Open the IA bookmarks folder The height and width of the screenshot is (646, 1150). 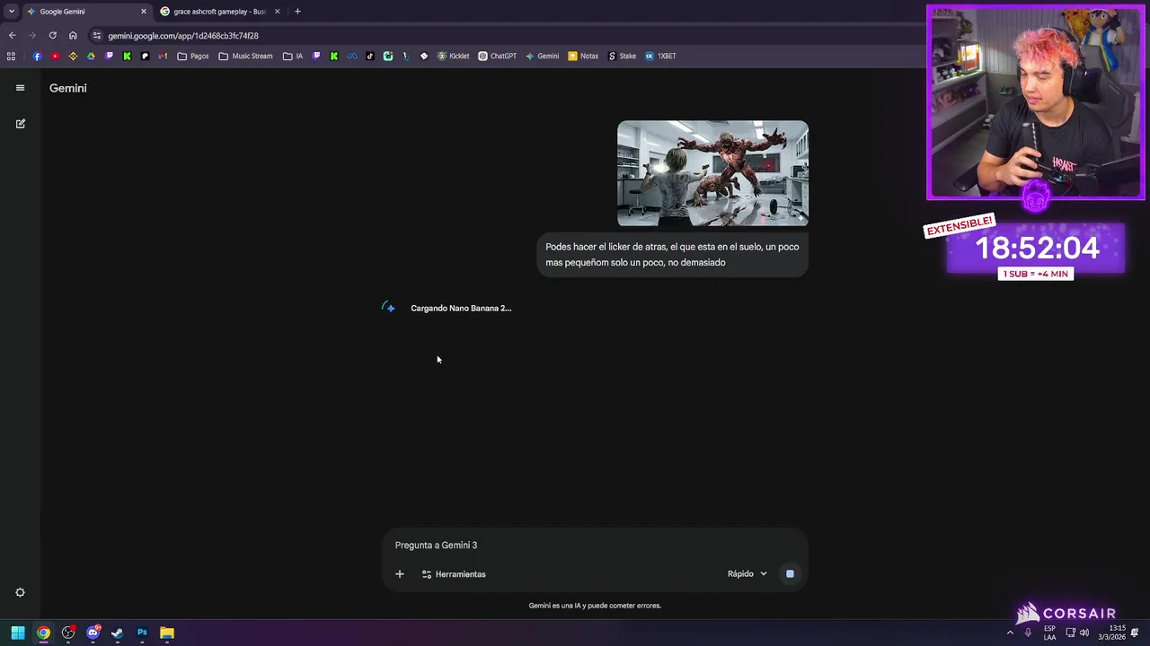click(x=293, y=56)
